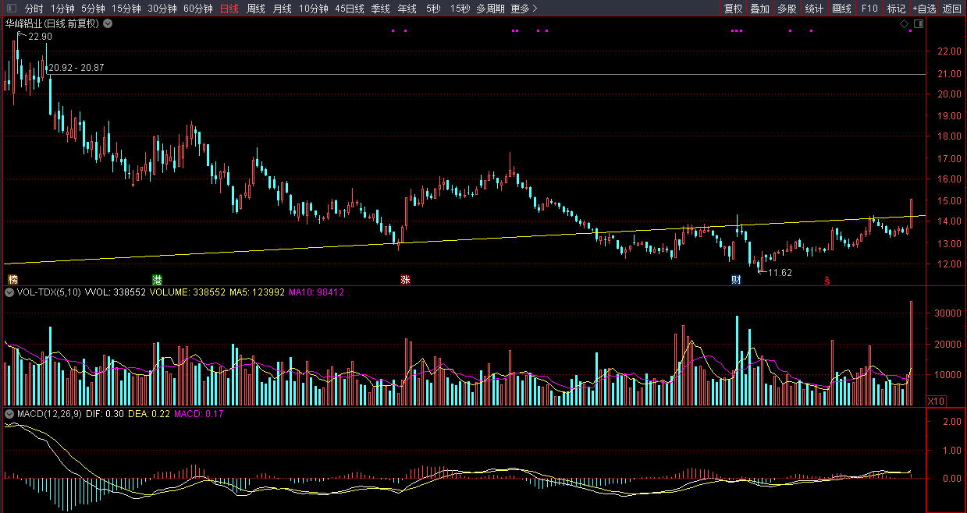
Task: Open the 画线 drawing tools
Action: tap(841, 9)
